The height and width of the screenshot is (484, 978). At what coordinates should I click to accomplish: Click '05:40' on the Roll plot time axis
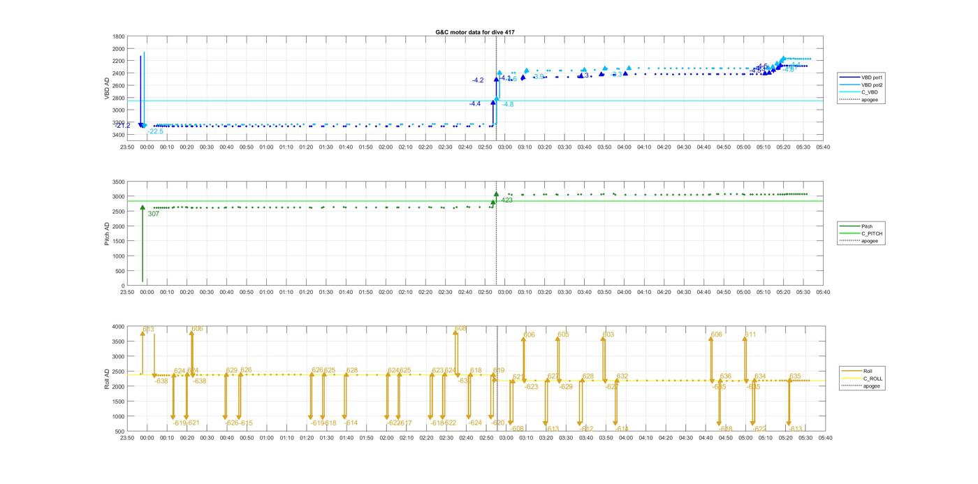pos(824,438)
